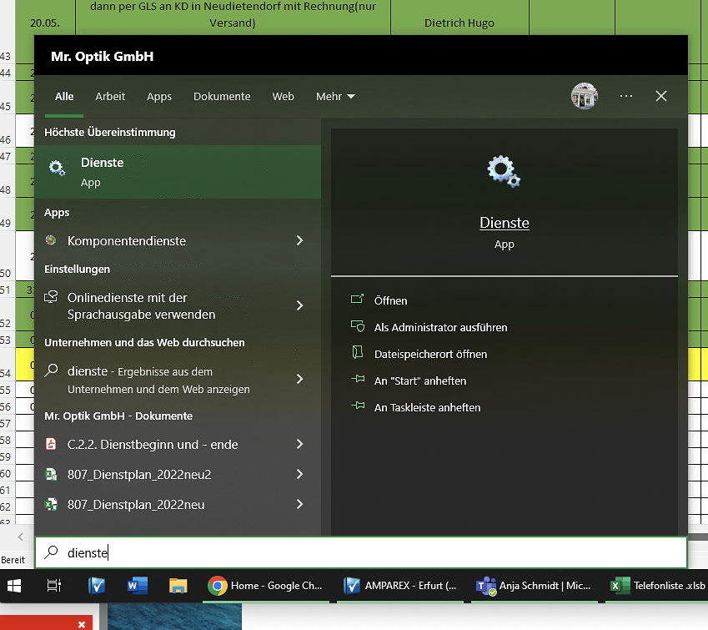Open Task View from the taskbar
Viewport: 708px width, 630px height.
point(54,586)
